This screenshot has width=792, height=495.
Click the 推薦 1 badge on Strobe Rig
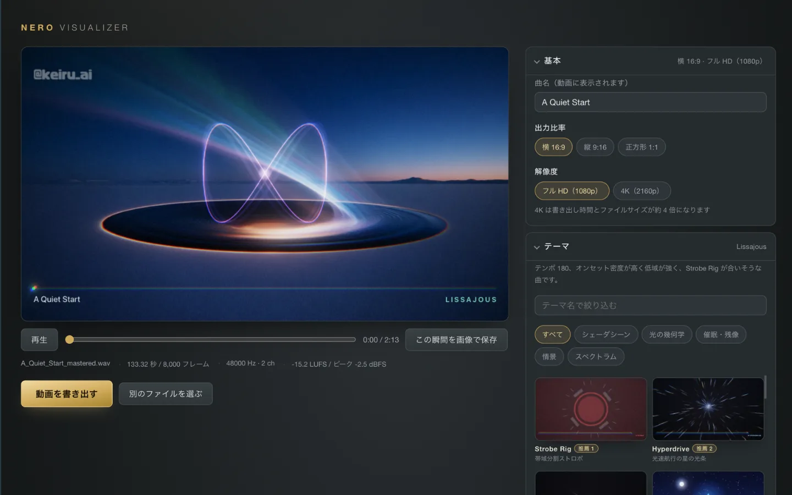click(x=586, y=449)
